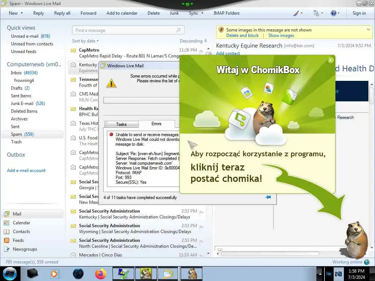
Task: Open the menus layout icon in toolbar
Action: [x=316, y=13]
